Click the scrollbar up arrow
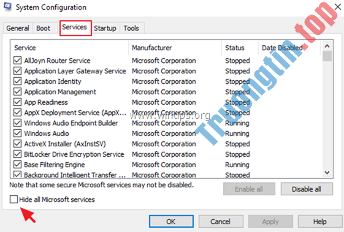344x232 pixels. (327, 46)
